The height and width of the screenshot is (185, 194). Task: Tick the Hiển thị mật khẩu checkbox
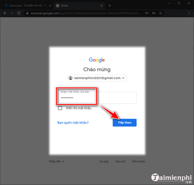coord(60,108)
